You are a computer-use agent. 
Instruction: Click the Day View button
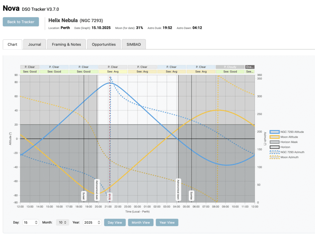(115, 222)
